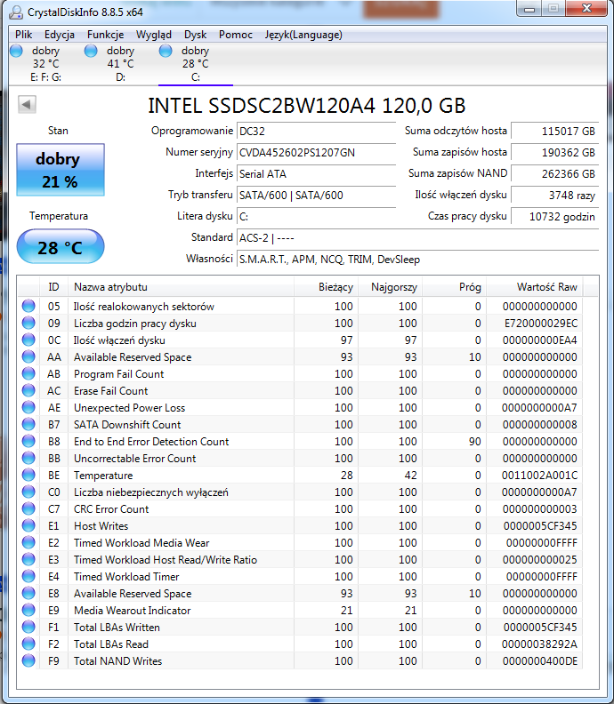The width and height of the screenshot is (614, 704).
Task: Click raw value E720000029EC
Action: [541, 323]
